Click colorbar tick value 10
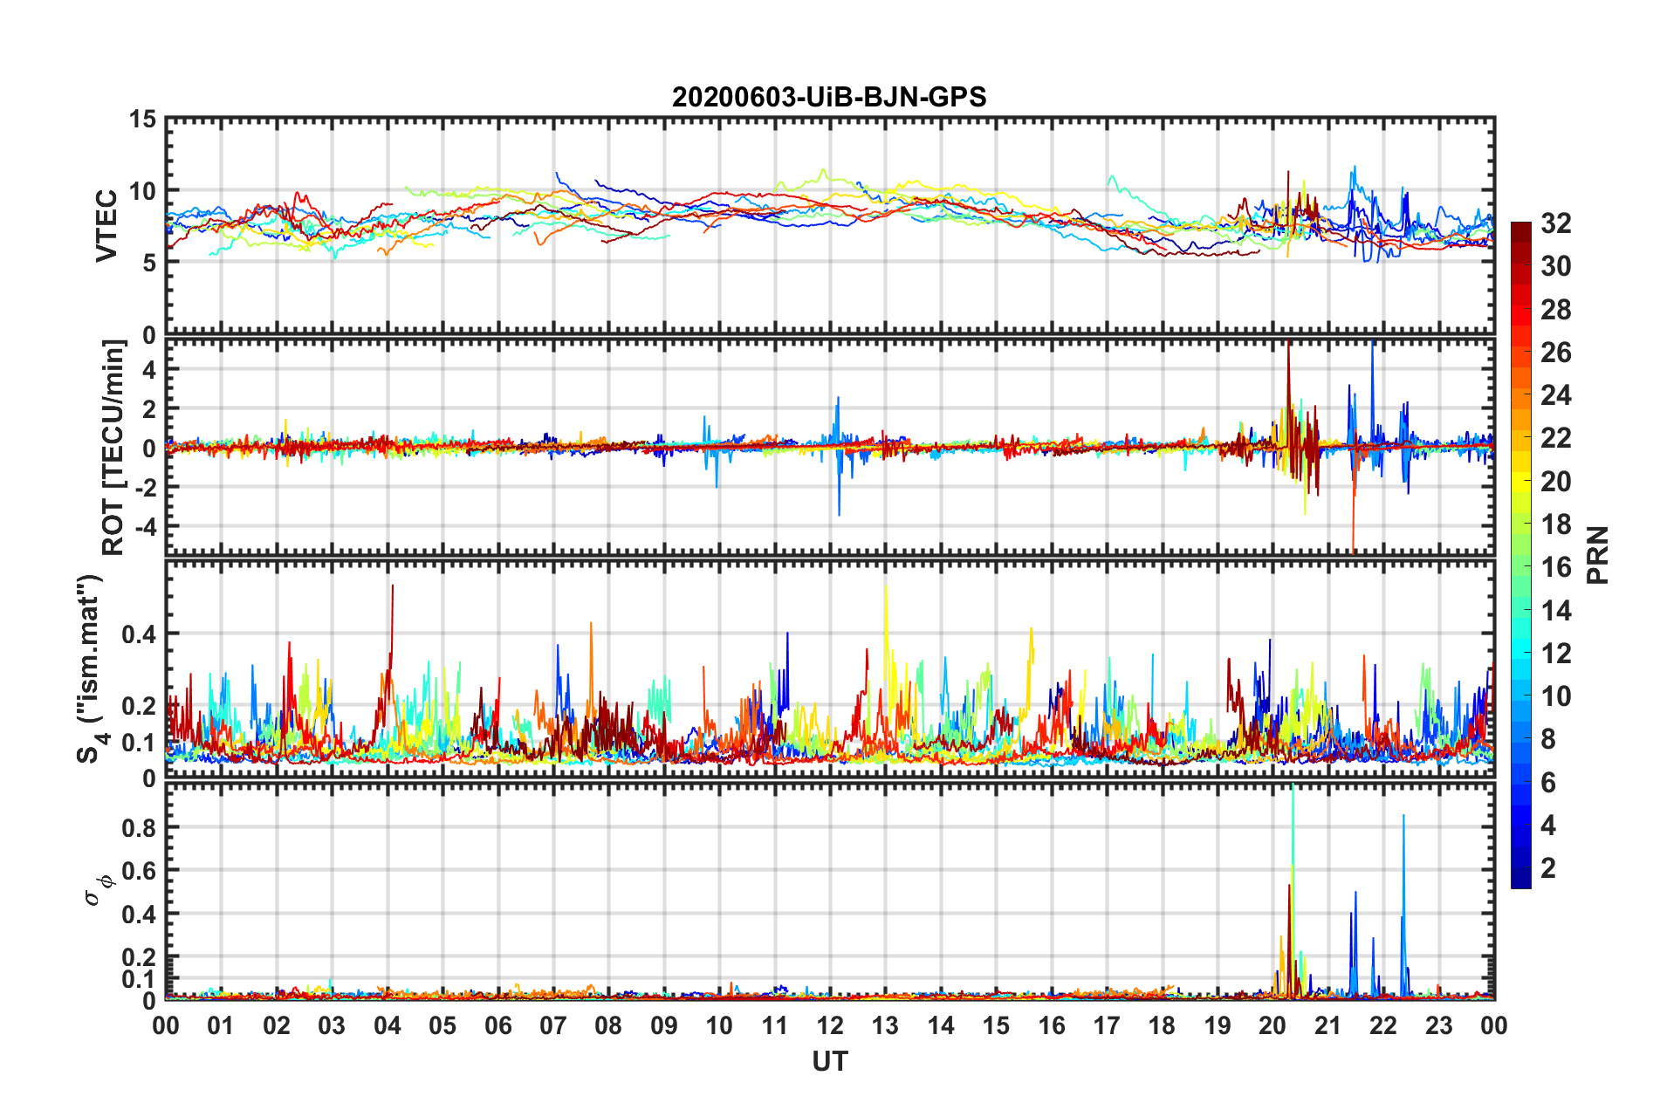The height and width of the screenshot is (1110, 1660). pos(1555,695)
